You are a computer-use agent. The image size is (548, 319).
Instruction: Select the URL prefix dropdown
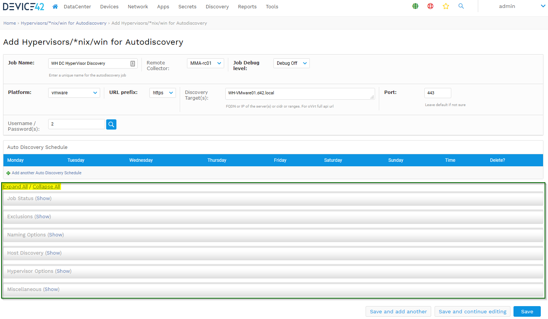point(162,92)
